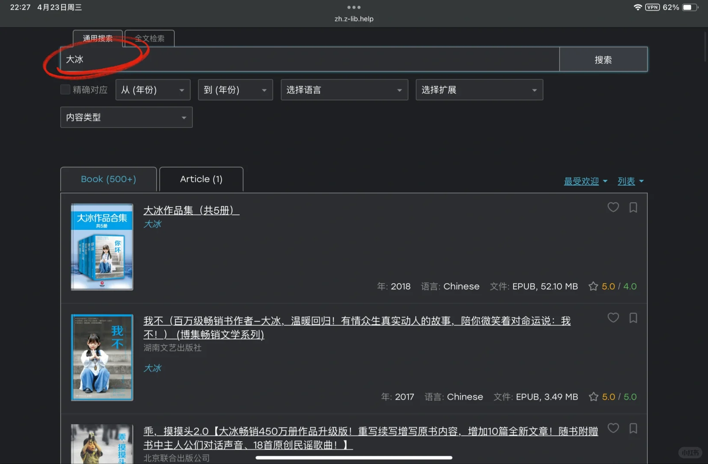
Task: Expand the 选择语言 dropdown
Action: pyautogui.click(x=344, y=90)
